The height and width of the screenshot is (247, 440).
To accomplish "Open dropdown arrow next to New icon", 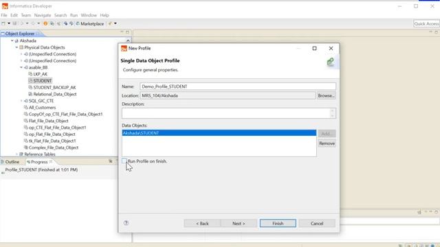I will pyautogui.click(x=9, y=23).
